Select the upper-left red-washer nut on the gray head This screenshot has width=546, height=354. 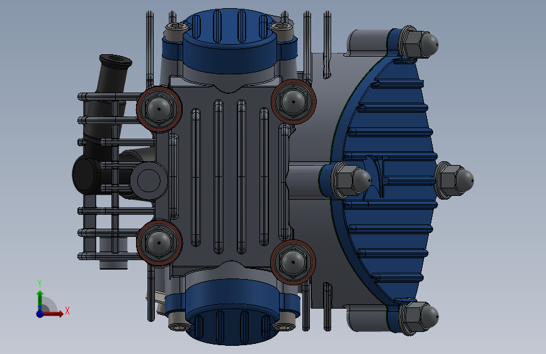159,109
